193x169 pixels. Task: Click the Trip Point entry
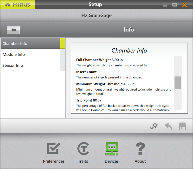(88, 100)
